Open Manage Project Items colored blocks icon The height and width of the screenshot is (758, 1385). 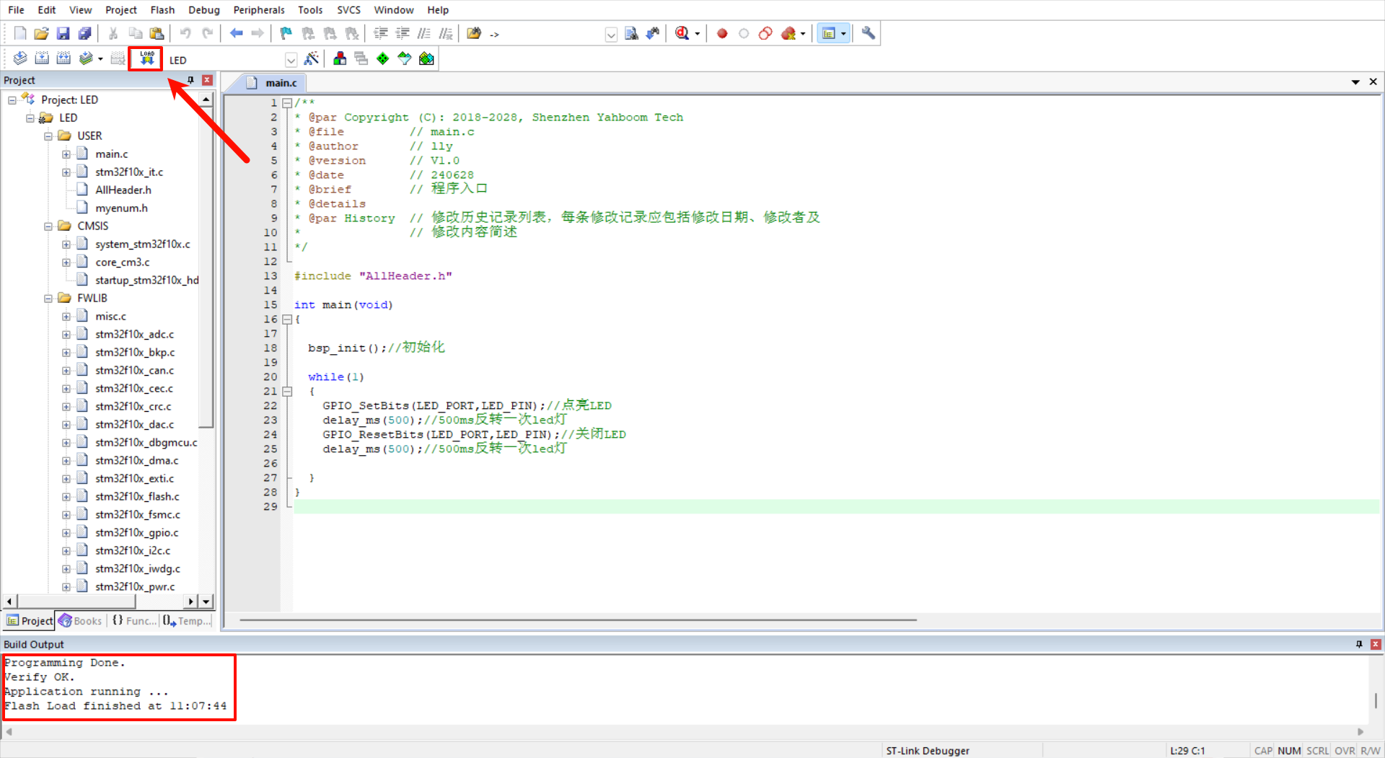340,58
